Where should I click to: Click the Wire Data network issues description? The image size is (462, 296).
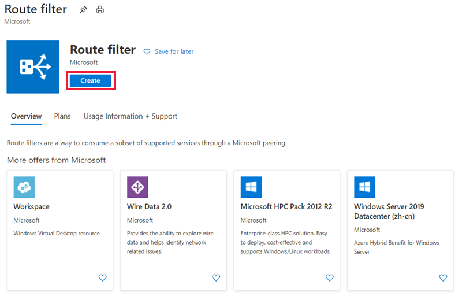pyautogui.click(x=170, y=242)
